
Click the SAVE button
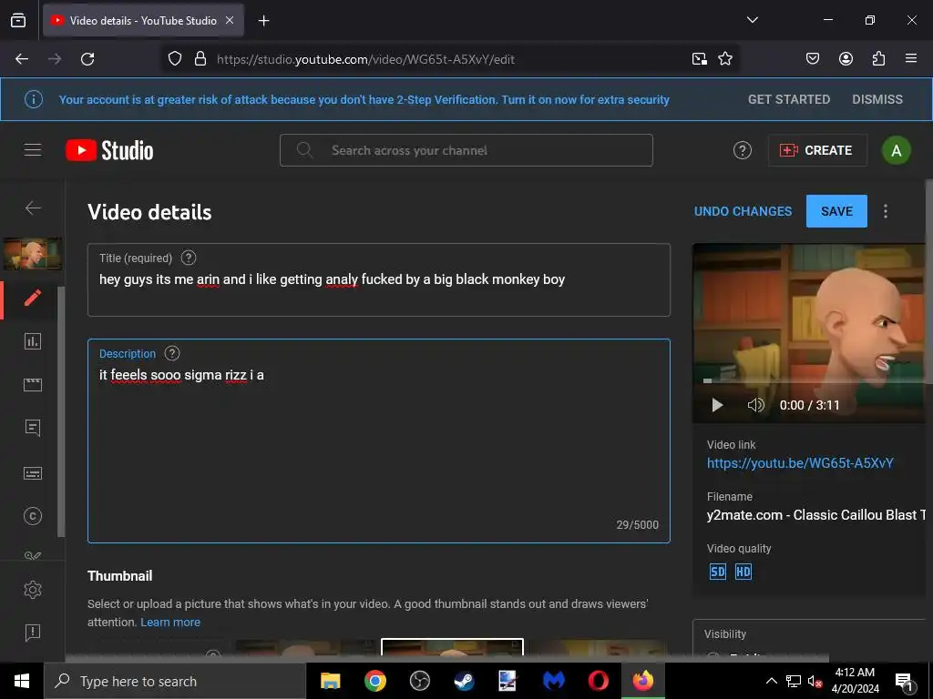(x=836, y=211)
